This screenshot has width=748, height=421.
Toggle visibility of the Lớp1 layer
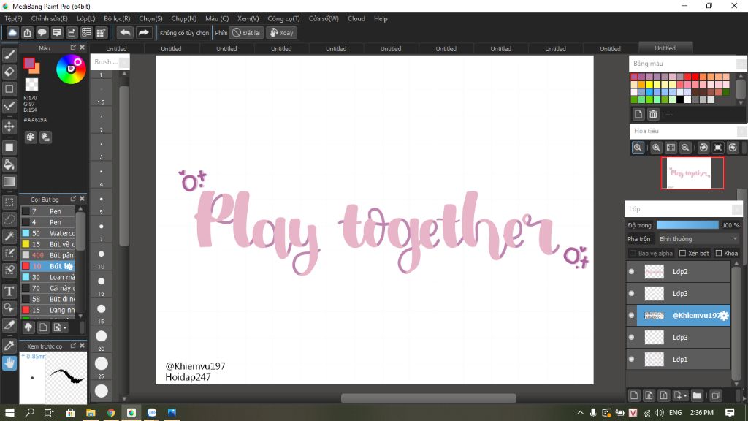point(632,359)
